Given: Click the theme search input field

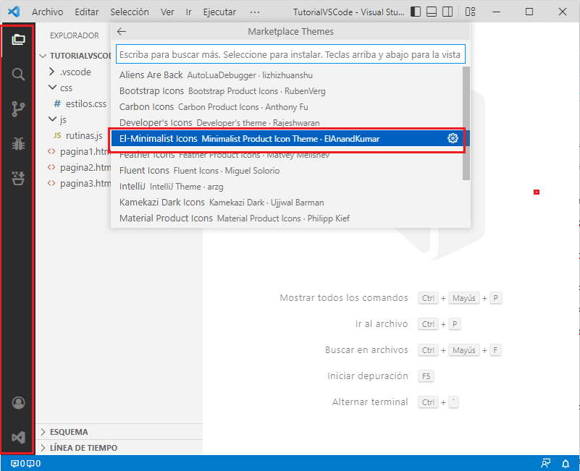Looking at the screenshot, I should click(x=290, y=55).
